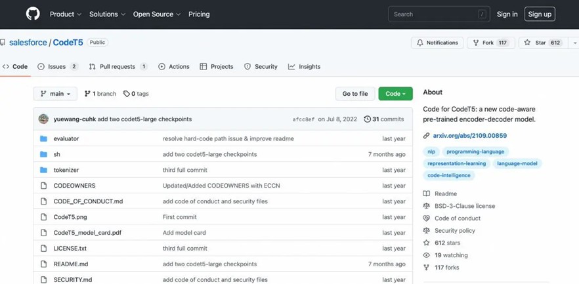Open the CodeT5_model_card.pdf file
579x284 pixels.
[87, 233]
